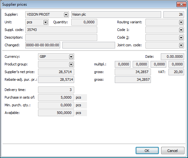The image size is (188, 158).
Task: Click the Delivery time field
Action: pyautogui.click(x=56, y=90)
